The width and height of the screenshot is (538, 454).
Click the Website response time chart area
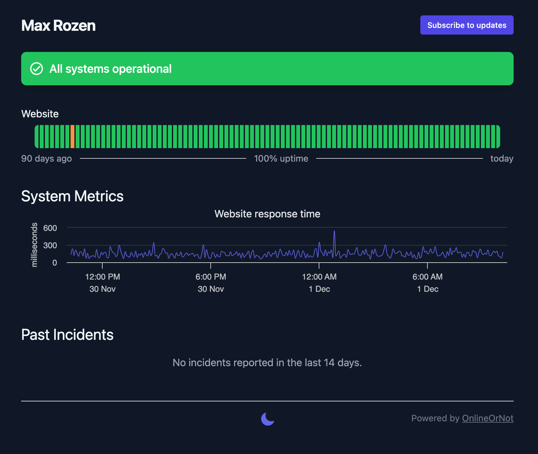coord(285,250)
